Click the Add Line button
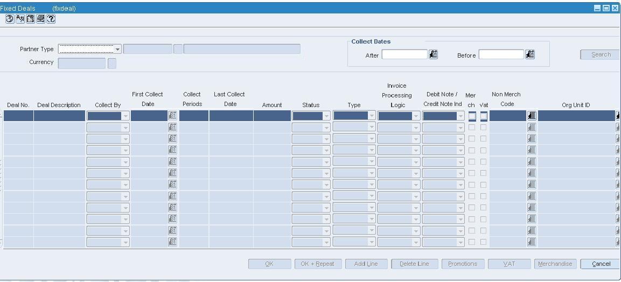Screen dimensions: 621x282 [366, 264]
